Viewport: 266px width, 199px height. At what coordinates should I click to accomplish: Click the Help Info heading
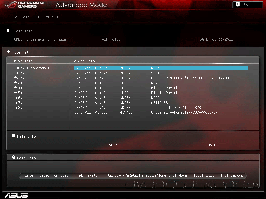click(26, 158)
